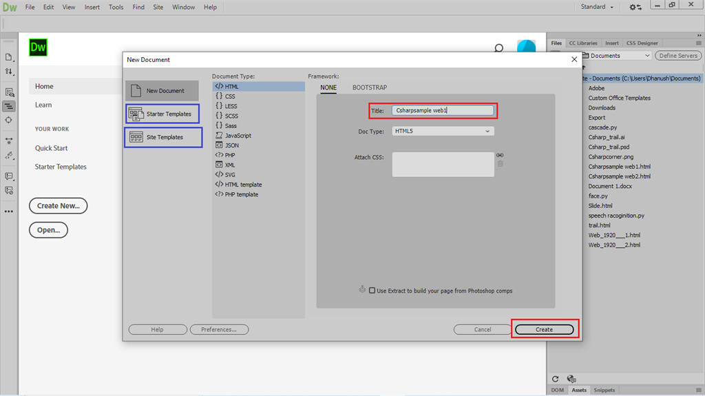Click the Open Documents icon in left toolbar
Viewport: 705px width, 396px height.
click(8, 57)
